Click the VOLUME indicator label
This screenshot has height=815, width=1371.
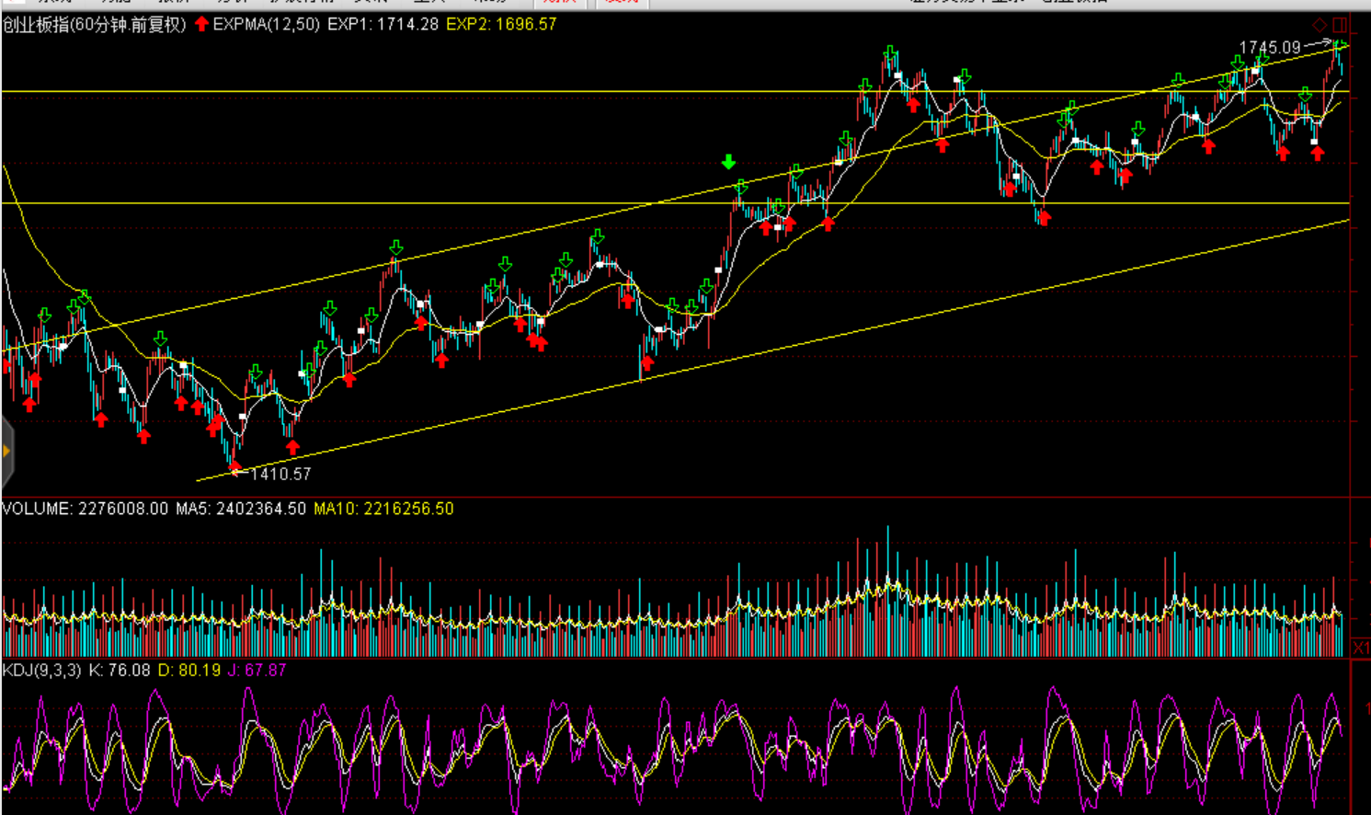click(37, 509)
